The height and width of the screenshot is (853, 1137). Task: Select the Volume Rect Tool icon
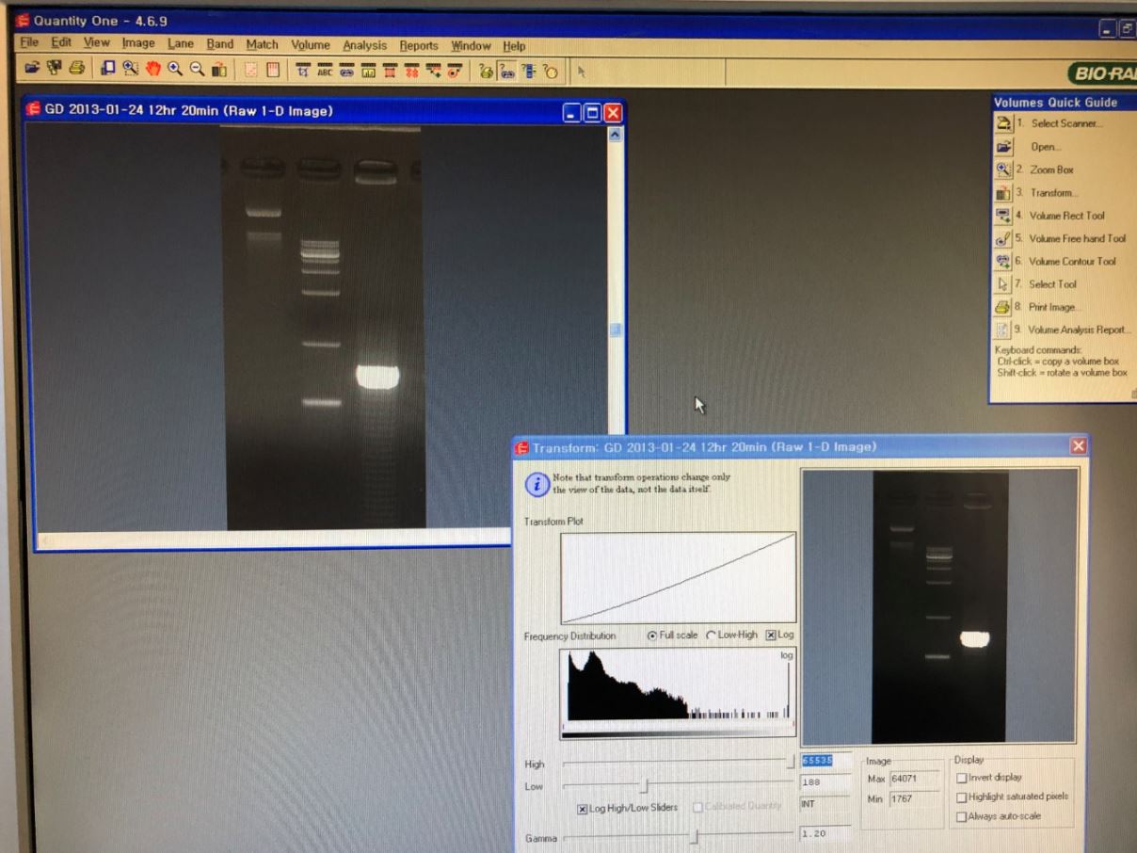pyautogui.click(x=1003, y=216)
